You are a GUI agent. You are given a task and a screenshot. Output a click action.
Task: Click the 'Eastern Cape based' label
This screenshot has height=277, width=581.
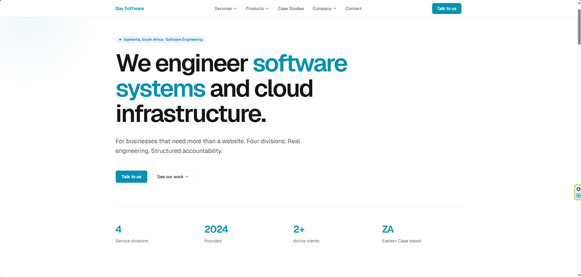(x=402, y=241)
